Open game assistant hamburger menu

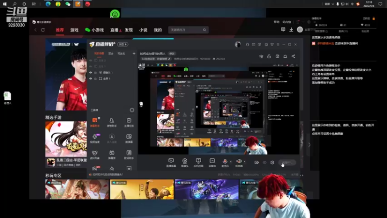298,22
